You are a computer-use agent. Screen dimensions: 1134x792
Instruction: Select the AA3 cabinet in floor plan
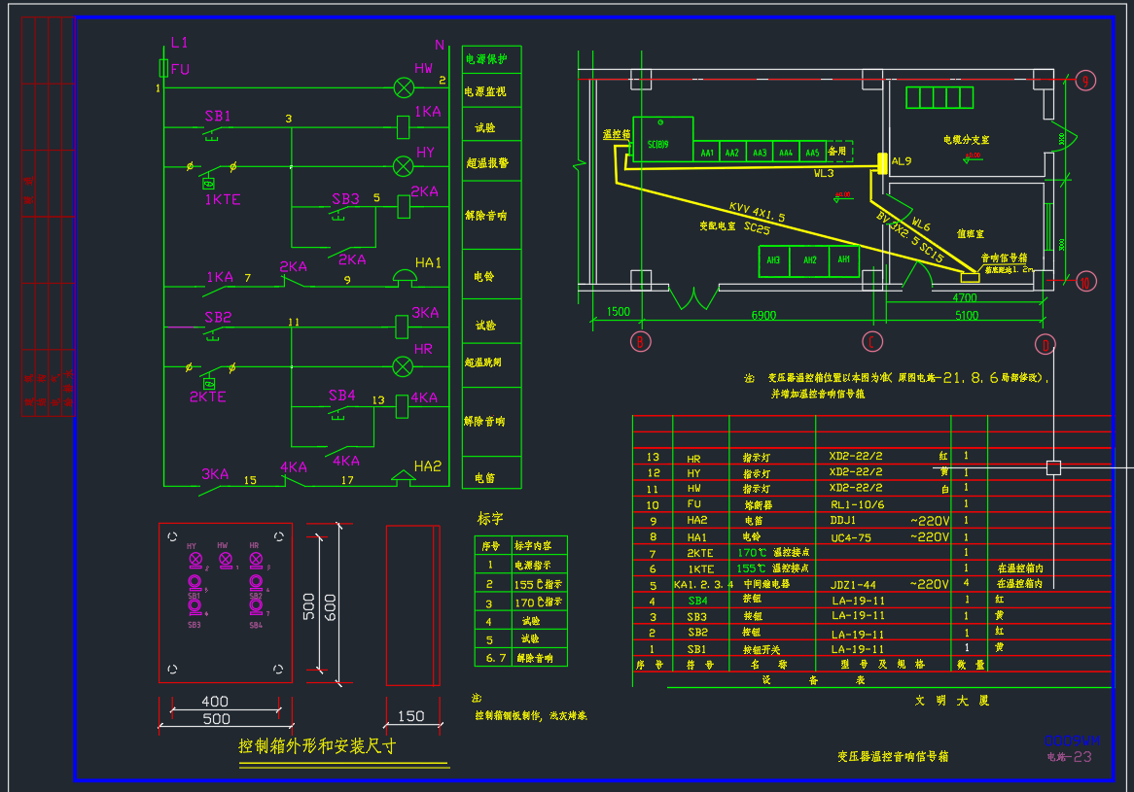click(x=760, y=153)
